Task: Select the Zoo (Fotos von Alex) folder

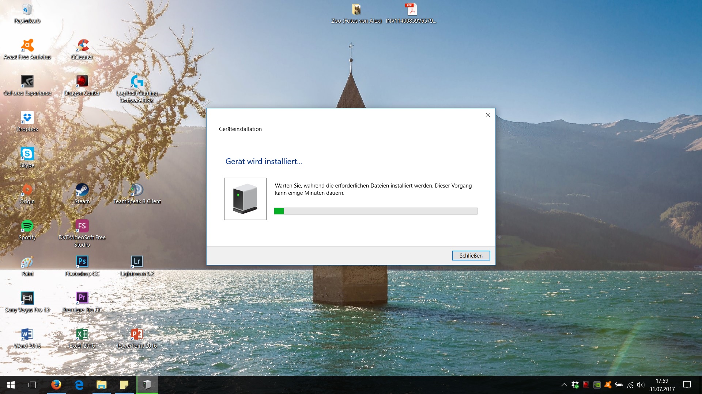Action: (356, 10)
